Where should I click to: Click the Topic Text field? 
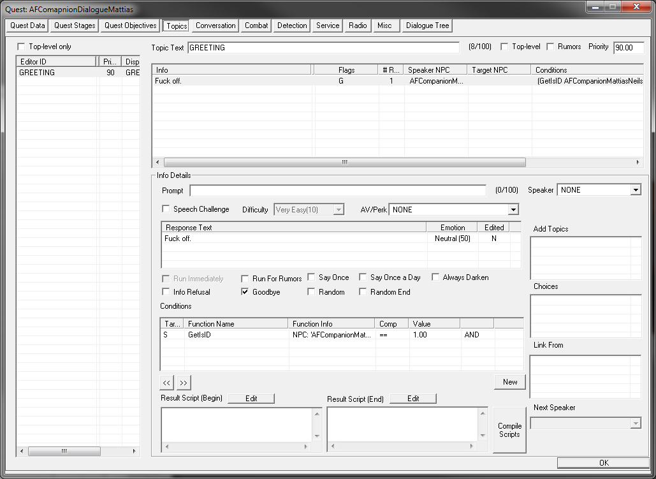tap(323, 48)
